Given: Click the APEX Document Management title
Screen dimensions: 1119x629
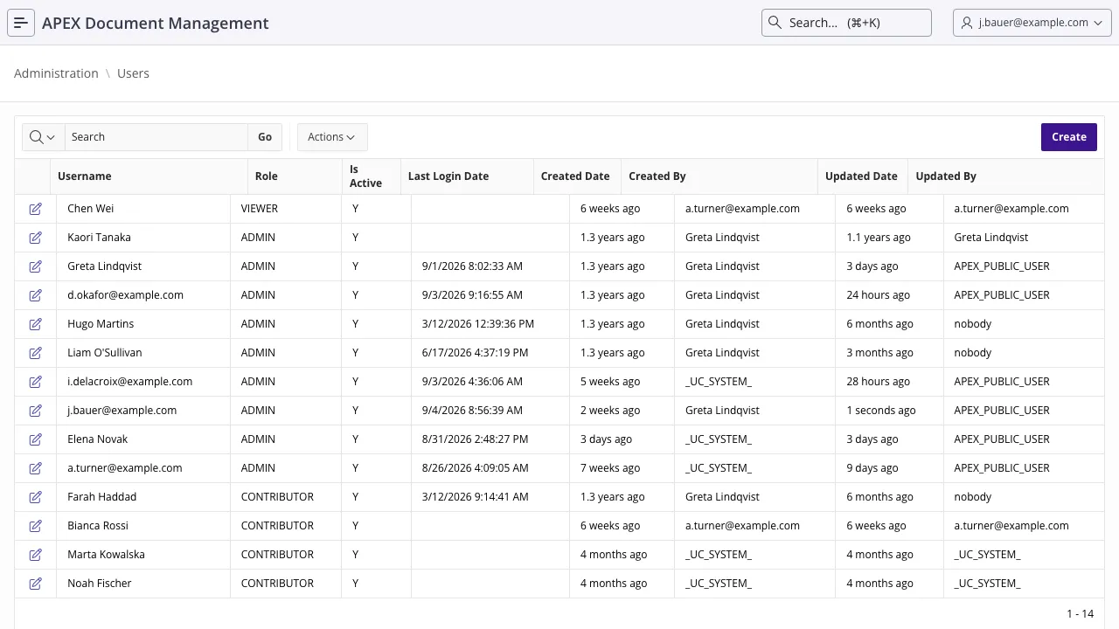Looking at the screenshot, I should point(156,23).
